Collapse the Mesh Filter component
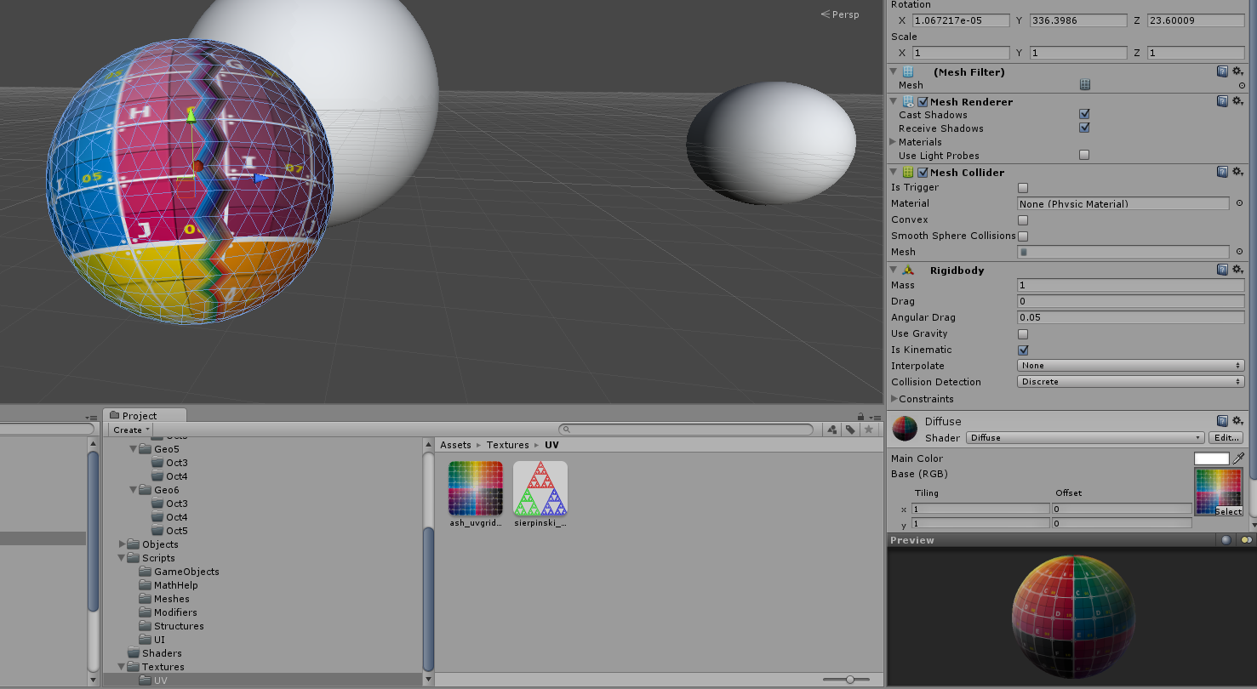The image size is (1257, 689). [894, 72]
